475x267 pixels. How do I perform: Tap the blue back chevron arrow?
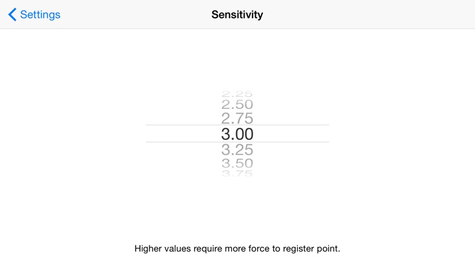point(12,15)
